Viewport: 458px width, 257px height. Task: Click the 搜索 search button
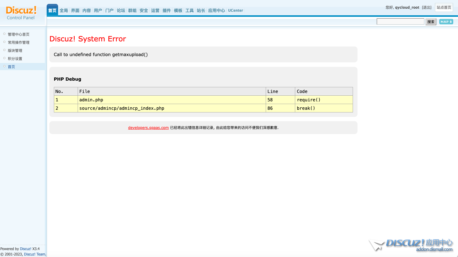coord(431,22)
